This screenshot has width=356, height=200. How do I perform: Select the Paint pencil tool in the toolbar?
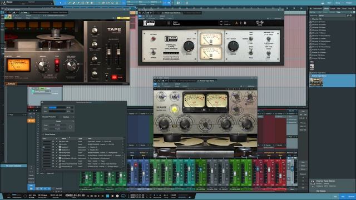(78, 3)
